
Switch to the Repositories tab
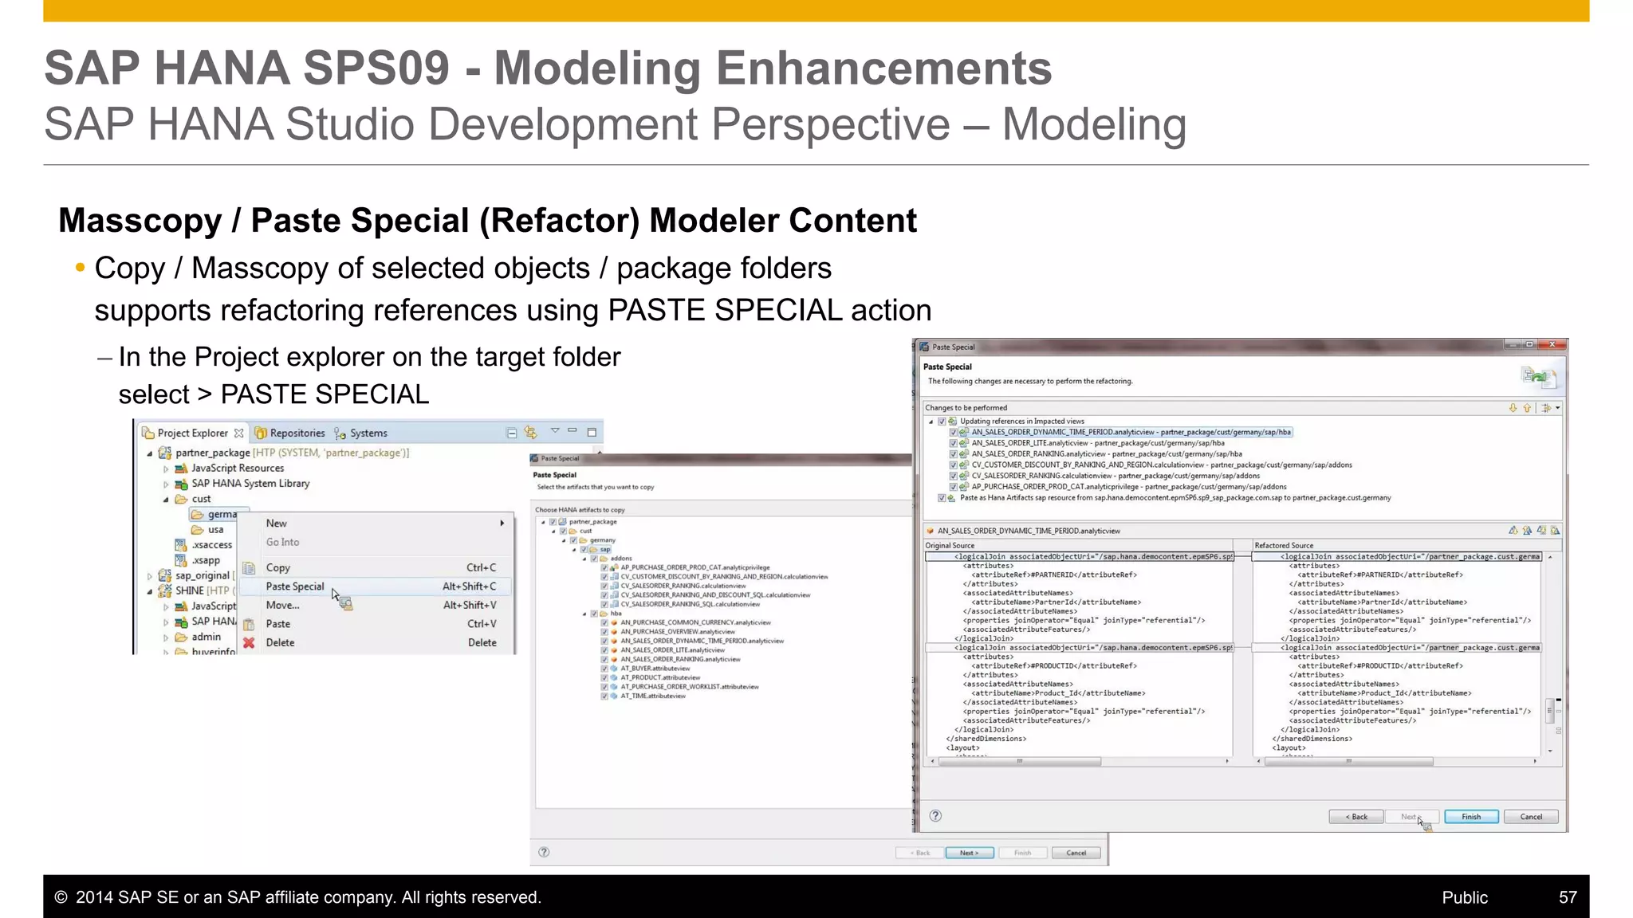pos(290,433)
